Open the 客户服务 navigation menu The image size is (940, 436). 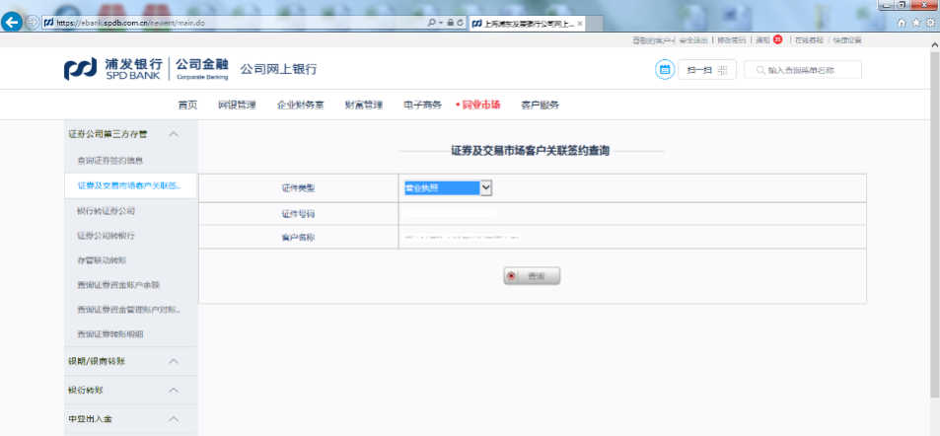540,105
